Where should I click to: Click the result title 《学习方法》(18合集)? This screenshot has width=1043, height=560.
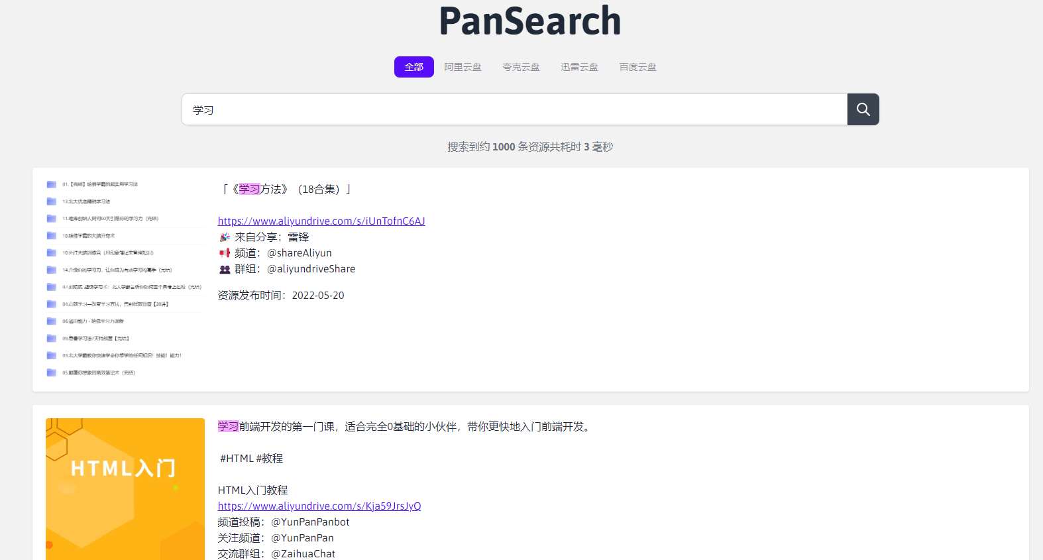[286, 190]
